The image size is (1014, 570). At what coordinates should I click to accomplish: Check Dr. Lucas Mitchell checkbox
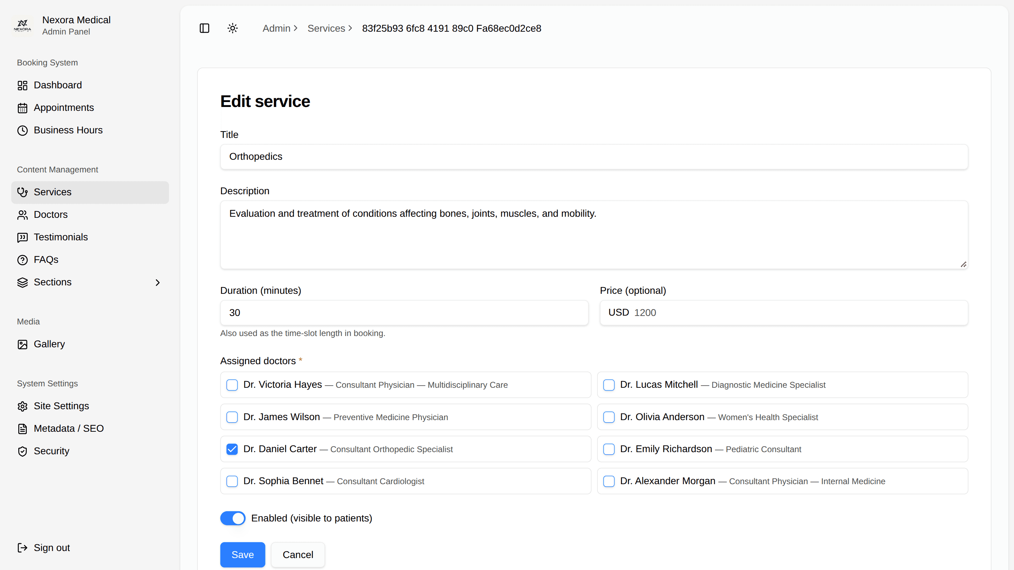click(609, 385)
